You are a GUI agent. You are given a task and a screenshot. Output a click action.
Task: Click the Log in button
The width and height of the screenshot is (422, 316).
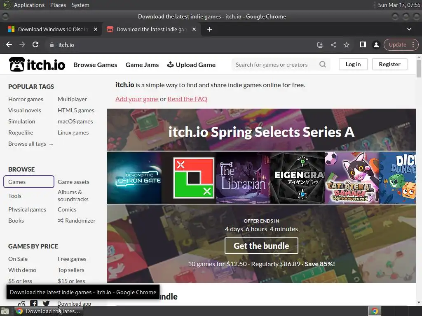(x=353, y=64)
